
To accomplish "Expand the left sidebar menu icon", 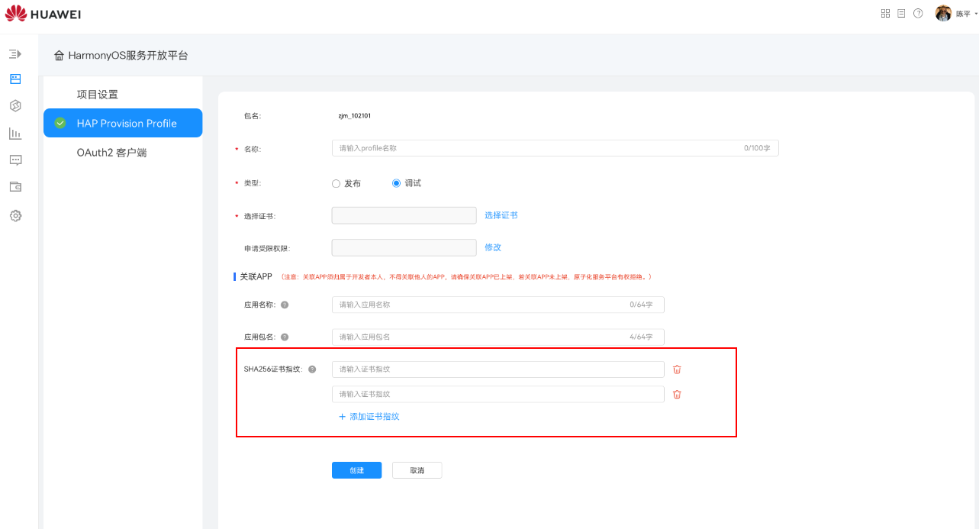I will (15, 54).
